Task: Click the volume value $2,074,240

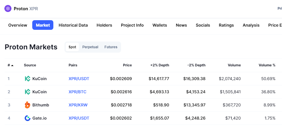Action: coord(230,79)
